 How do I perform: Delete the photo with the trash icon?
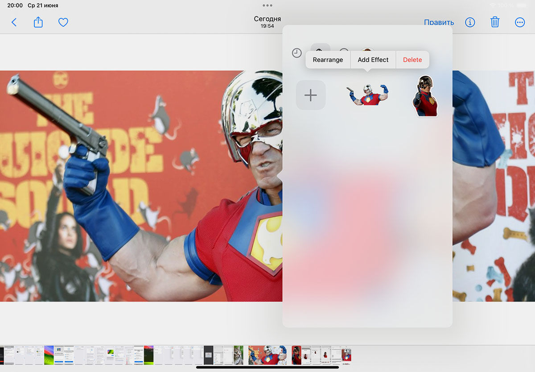(x=495, y=22)
